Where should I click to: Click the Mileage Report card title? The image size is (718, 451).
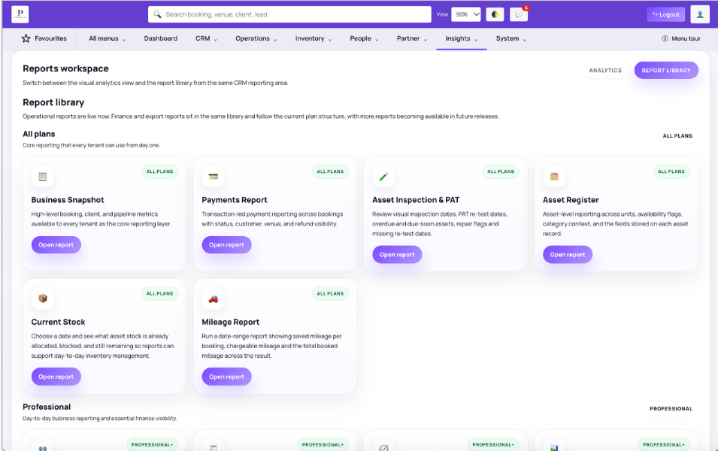(x=230, y=322)
